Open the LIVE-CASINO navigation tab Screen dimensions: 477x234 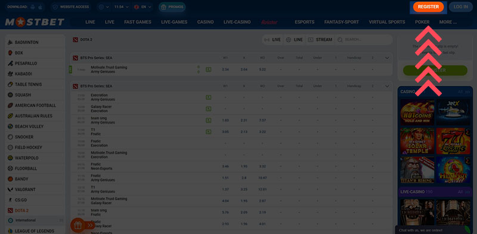click(237, 22)
